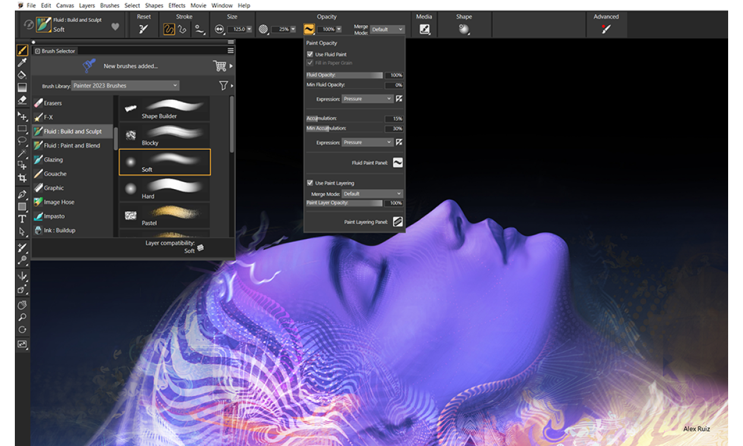Open the Advanced brush controls icon

[x=606, y=29]
